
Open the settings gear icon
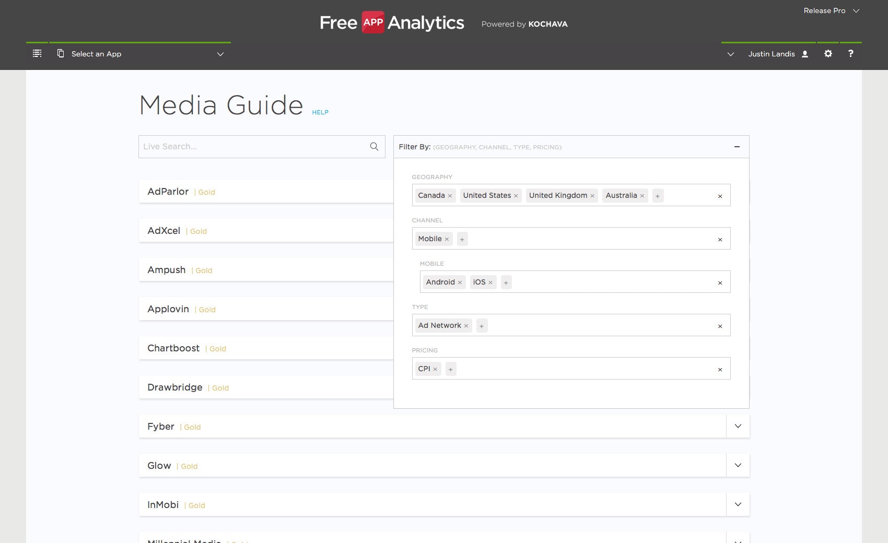tap(828, 54)
